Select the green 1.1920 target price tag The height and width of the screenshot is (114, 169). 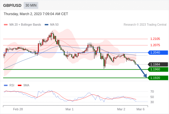[x=158, y=78]
